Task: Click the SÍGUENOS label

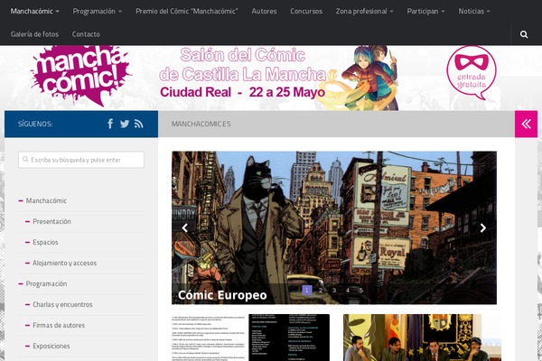Action: pyautogui.click(x=35, y=124)
